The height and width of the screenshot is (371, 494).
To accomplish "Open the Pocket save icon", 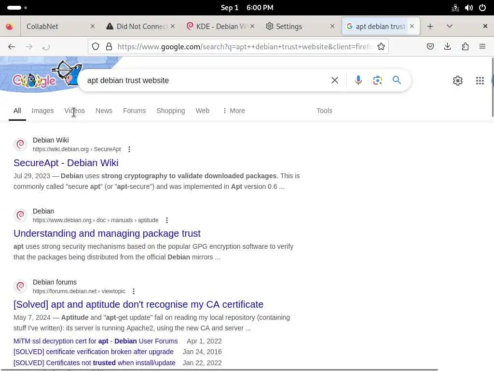I will click(430, 47).
